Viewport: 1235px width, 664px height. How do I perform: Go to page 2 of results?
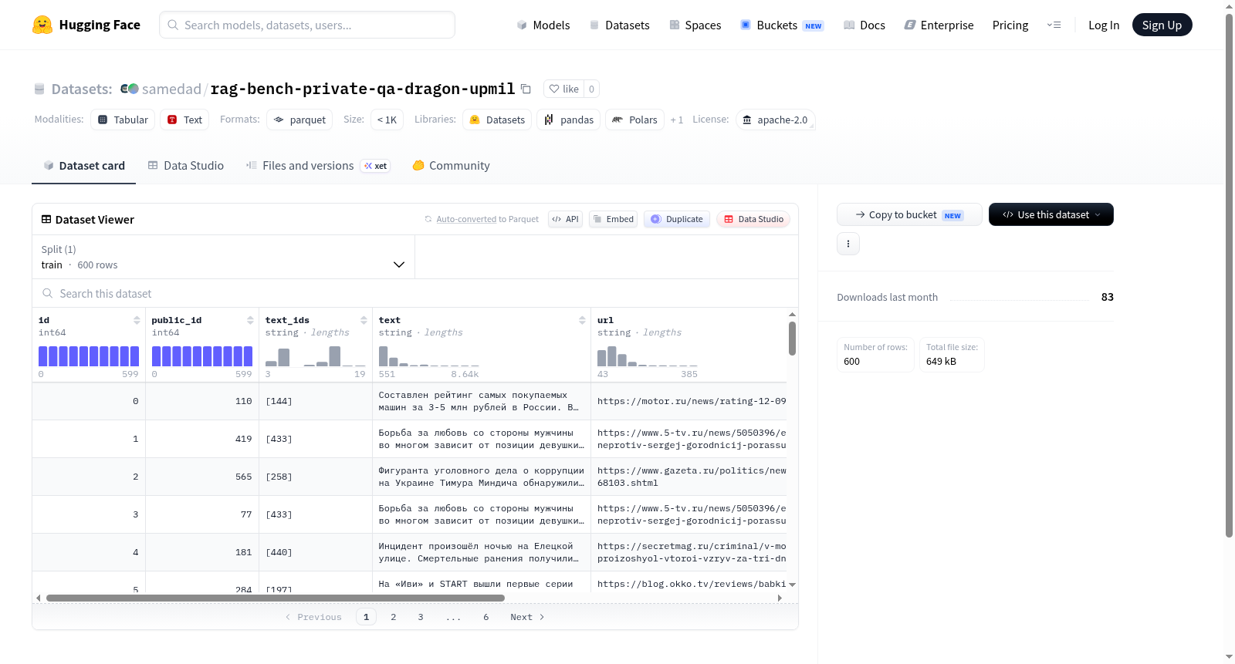coord(394,617)
